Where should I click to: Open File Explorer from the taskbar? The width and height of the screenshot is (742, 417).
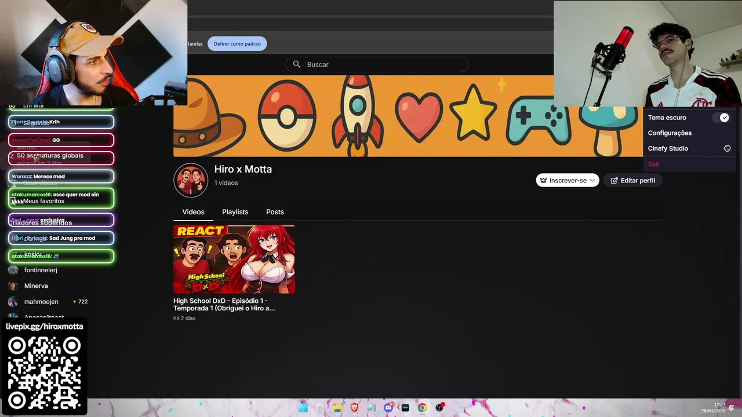coord(337,408)
